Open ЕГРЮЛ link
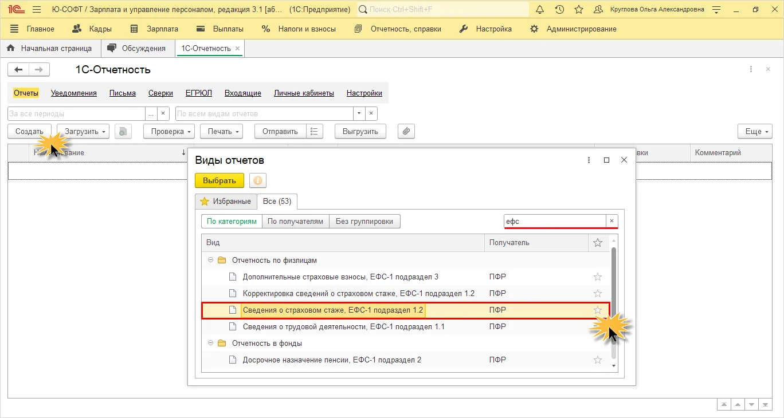784x418 pixels. click(x=199, y=93)
